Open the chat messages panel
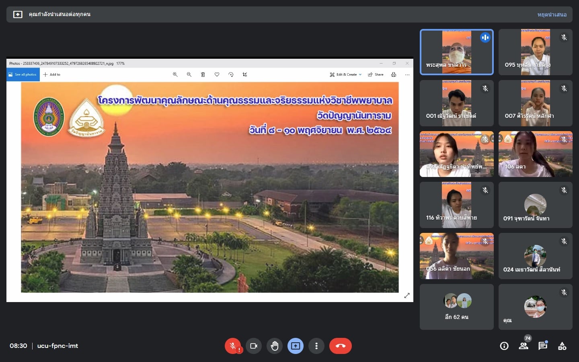This screenshot has height=362, width=579. coord(543,346)
